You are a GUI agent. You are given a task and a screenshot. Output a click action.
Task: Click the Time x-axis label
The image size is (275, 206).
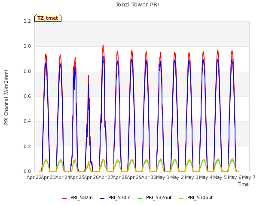(x=243, y=184)
